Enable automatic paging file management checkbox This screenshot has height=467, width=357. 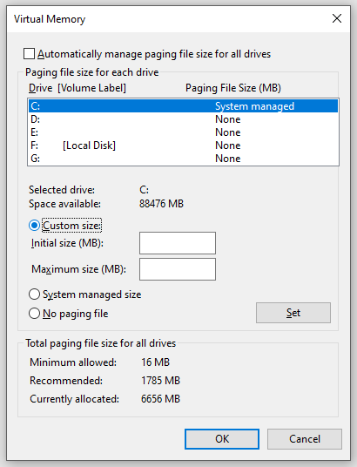point(30,54)
